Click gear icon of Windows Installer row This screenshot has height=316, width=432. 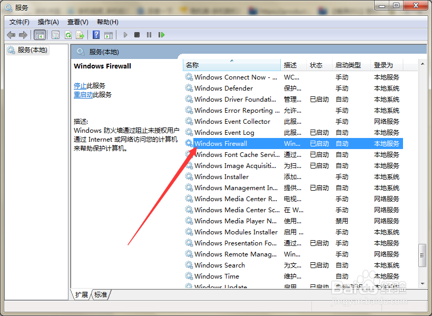tap(189, 176)
